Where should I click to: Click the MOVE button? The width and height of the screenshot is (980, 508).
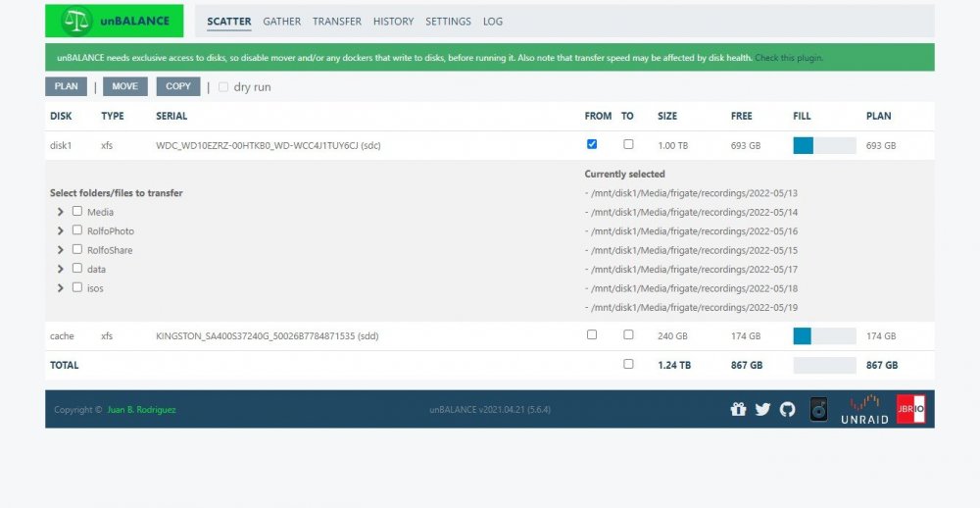tap(125, 86)
